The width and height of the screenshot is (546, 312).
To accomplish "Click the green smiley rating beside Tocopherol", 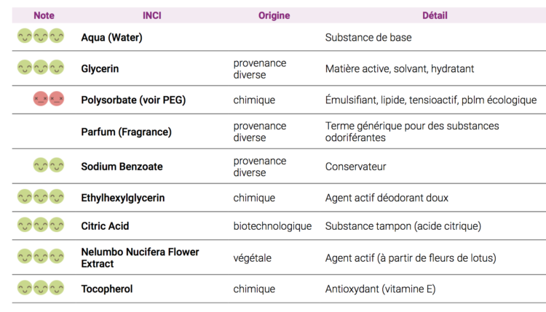I will pyautogui.click(x=41, y=289).
